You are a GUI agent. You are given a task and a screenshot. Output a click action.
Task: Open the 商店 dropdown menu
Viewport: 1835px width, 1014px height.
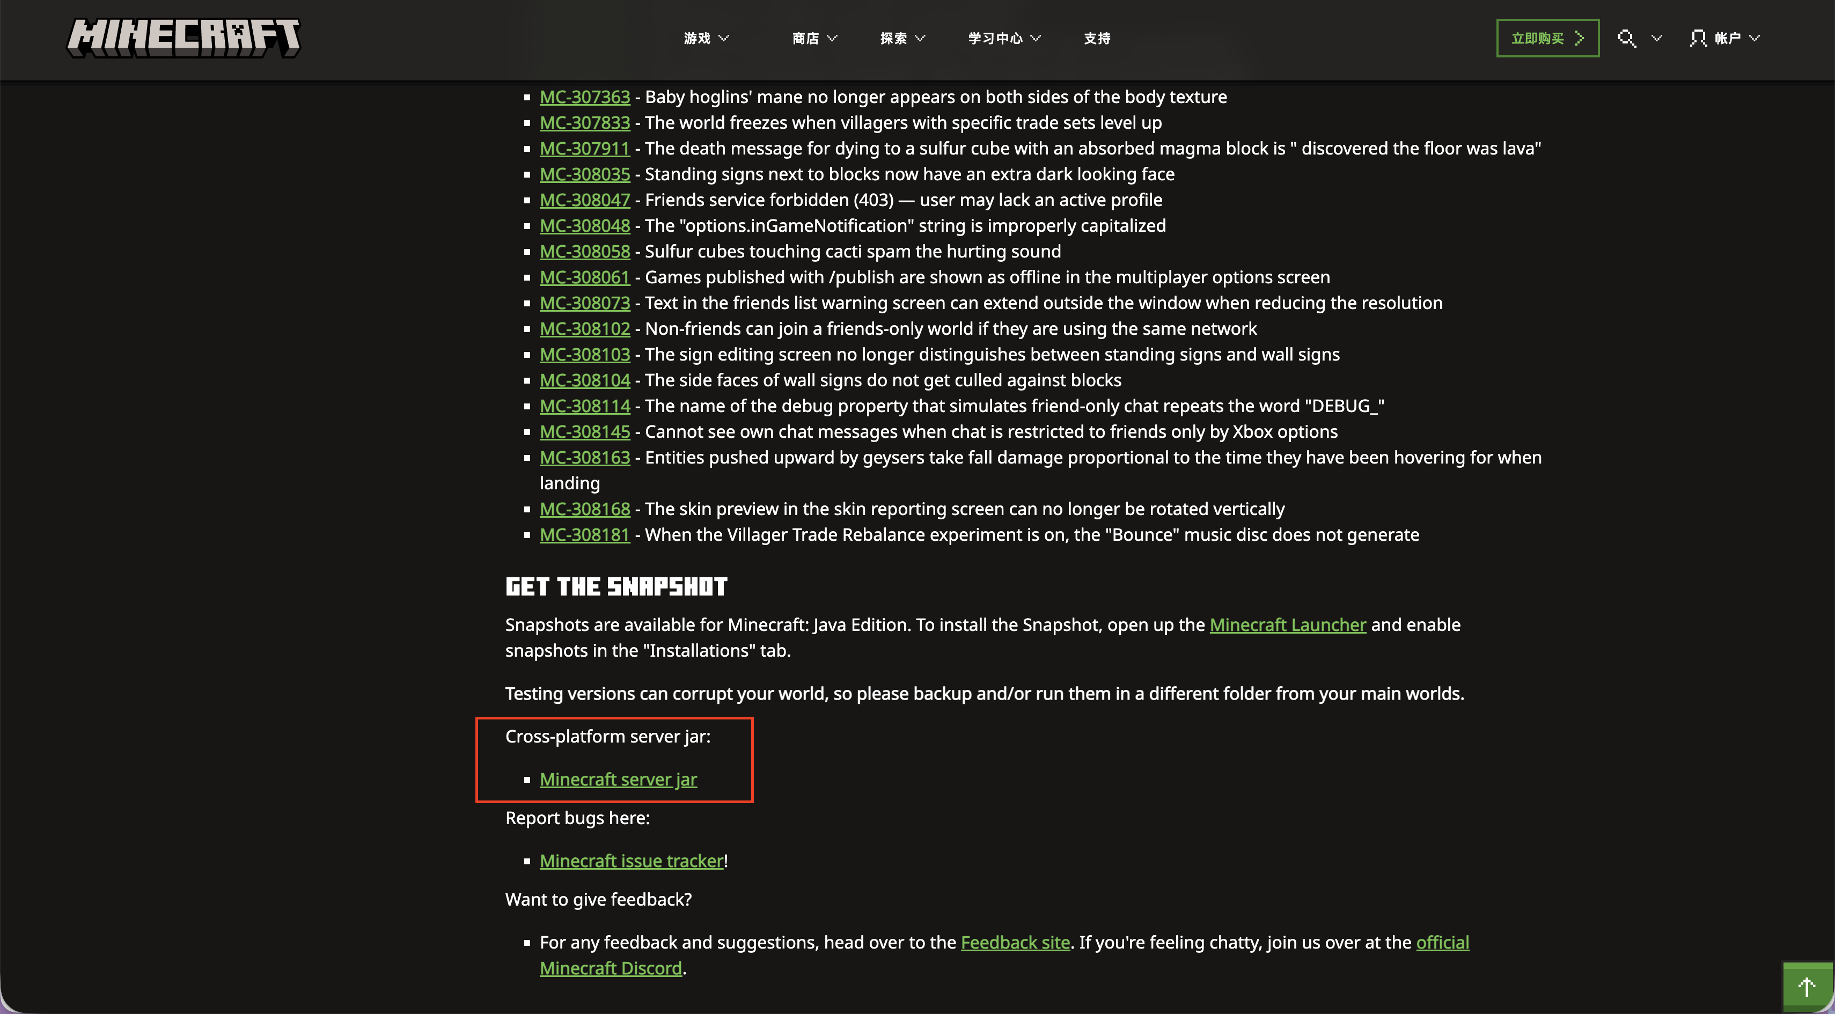click(x=814, y=39)
